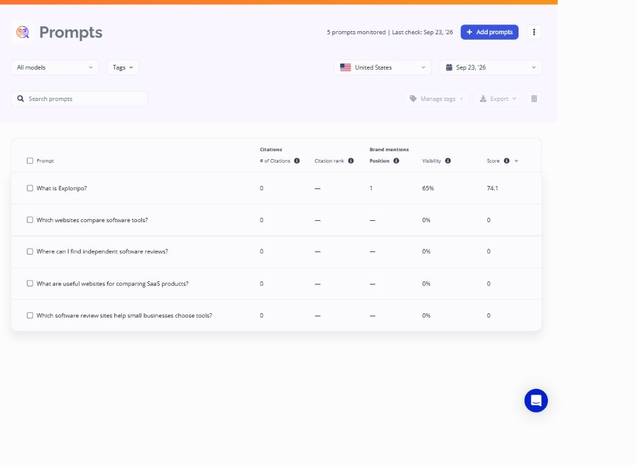Click the Add prompts button
The image size is (636, 465).
tap(489, 32)
